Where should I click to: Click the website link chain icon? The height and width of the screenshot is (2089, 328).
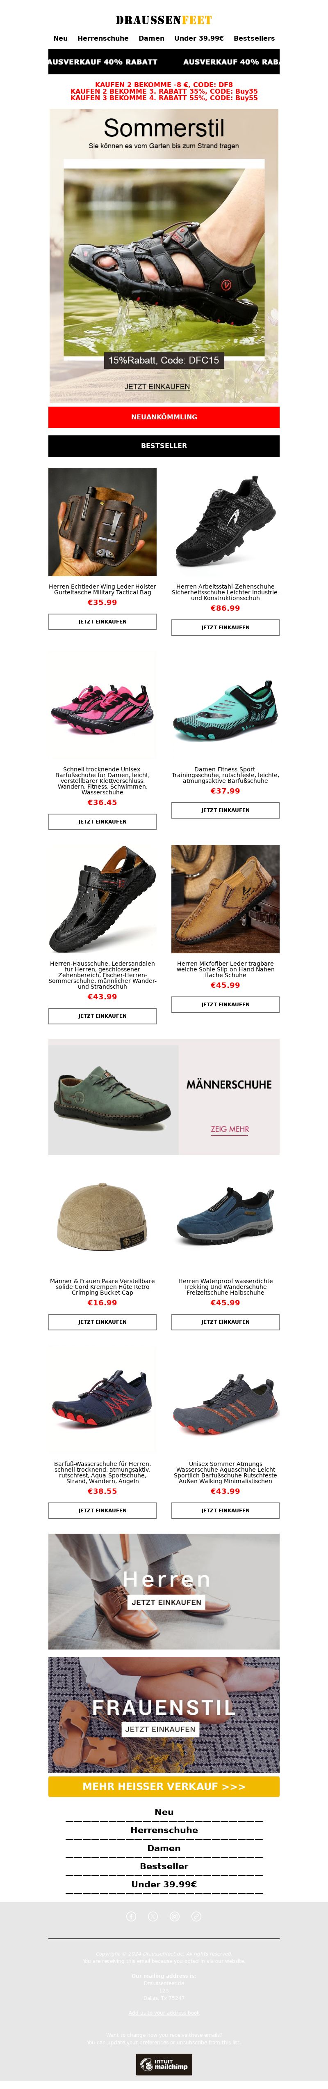pos(196,1915)
